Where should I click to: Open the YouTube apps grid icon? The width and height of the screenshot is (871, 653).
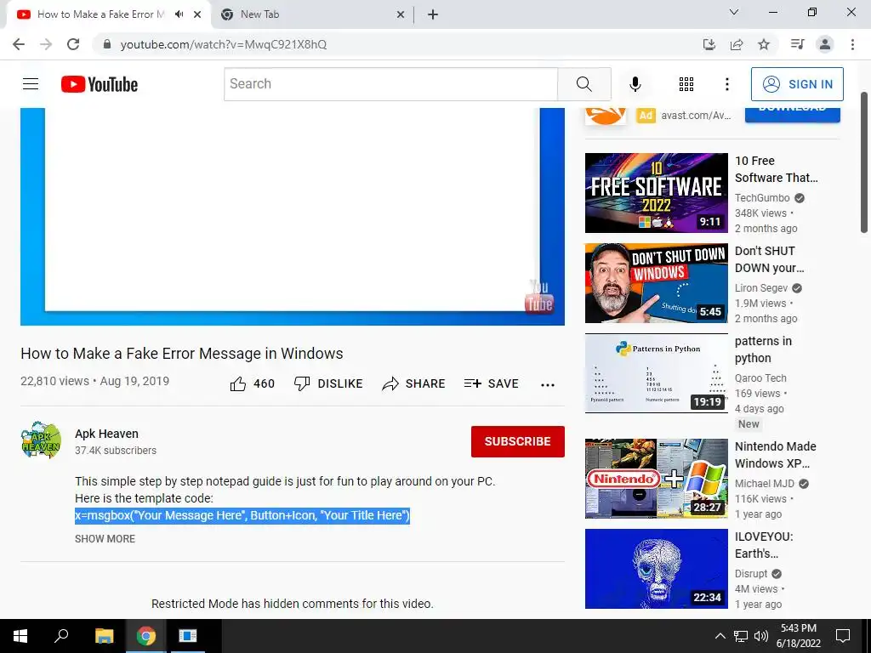[686, 84]
